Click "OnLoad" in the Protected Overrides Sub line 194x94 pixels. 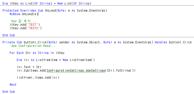pyautogui.click(x=50, y=11)
